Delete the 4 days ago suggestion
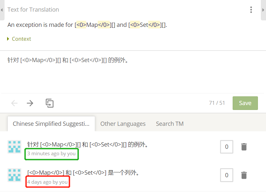The height and width of the screenshot is (195, 266). 244,175
